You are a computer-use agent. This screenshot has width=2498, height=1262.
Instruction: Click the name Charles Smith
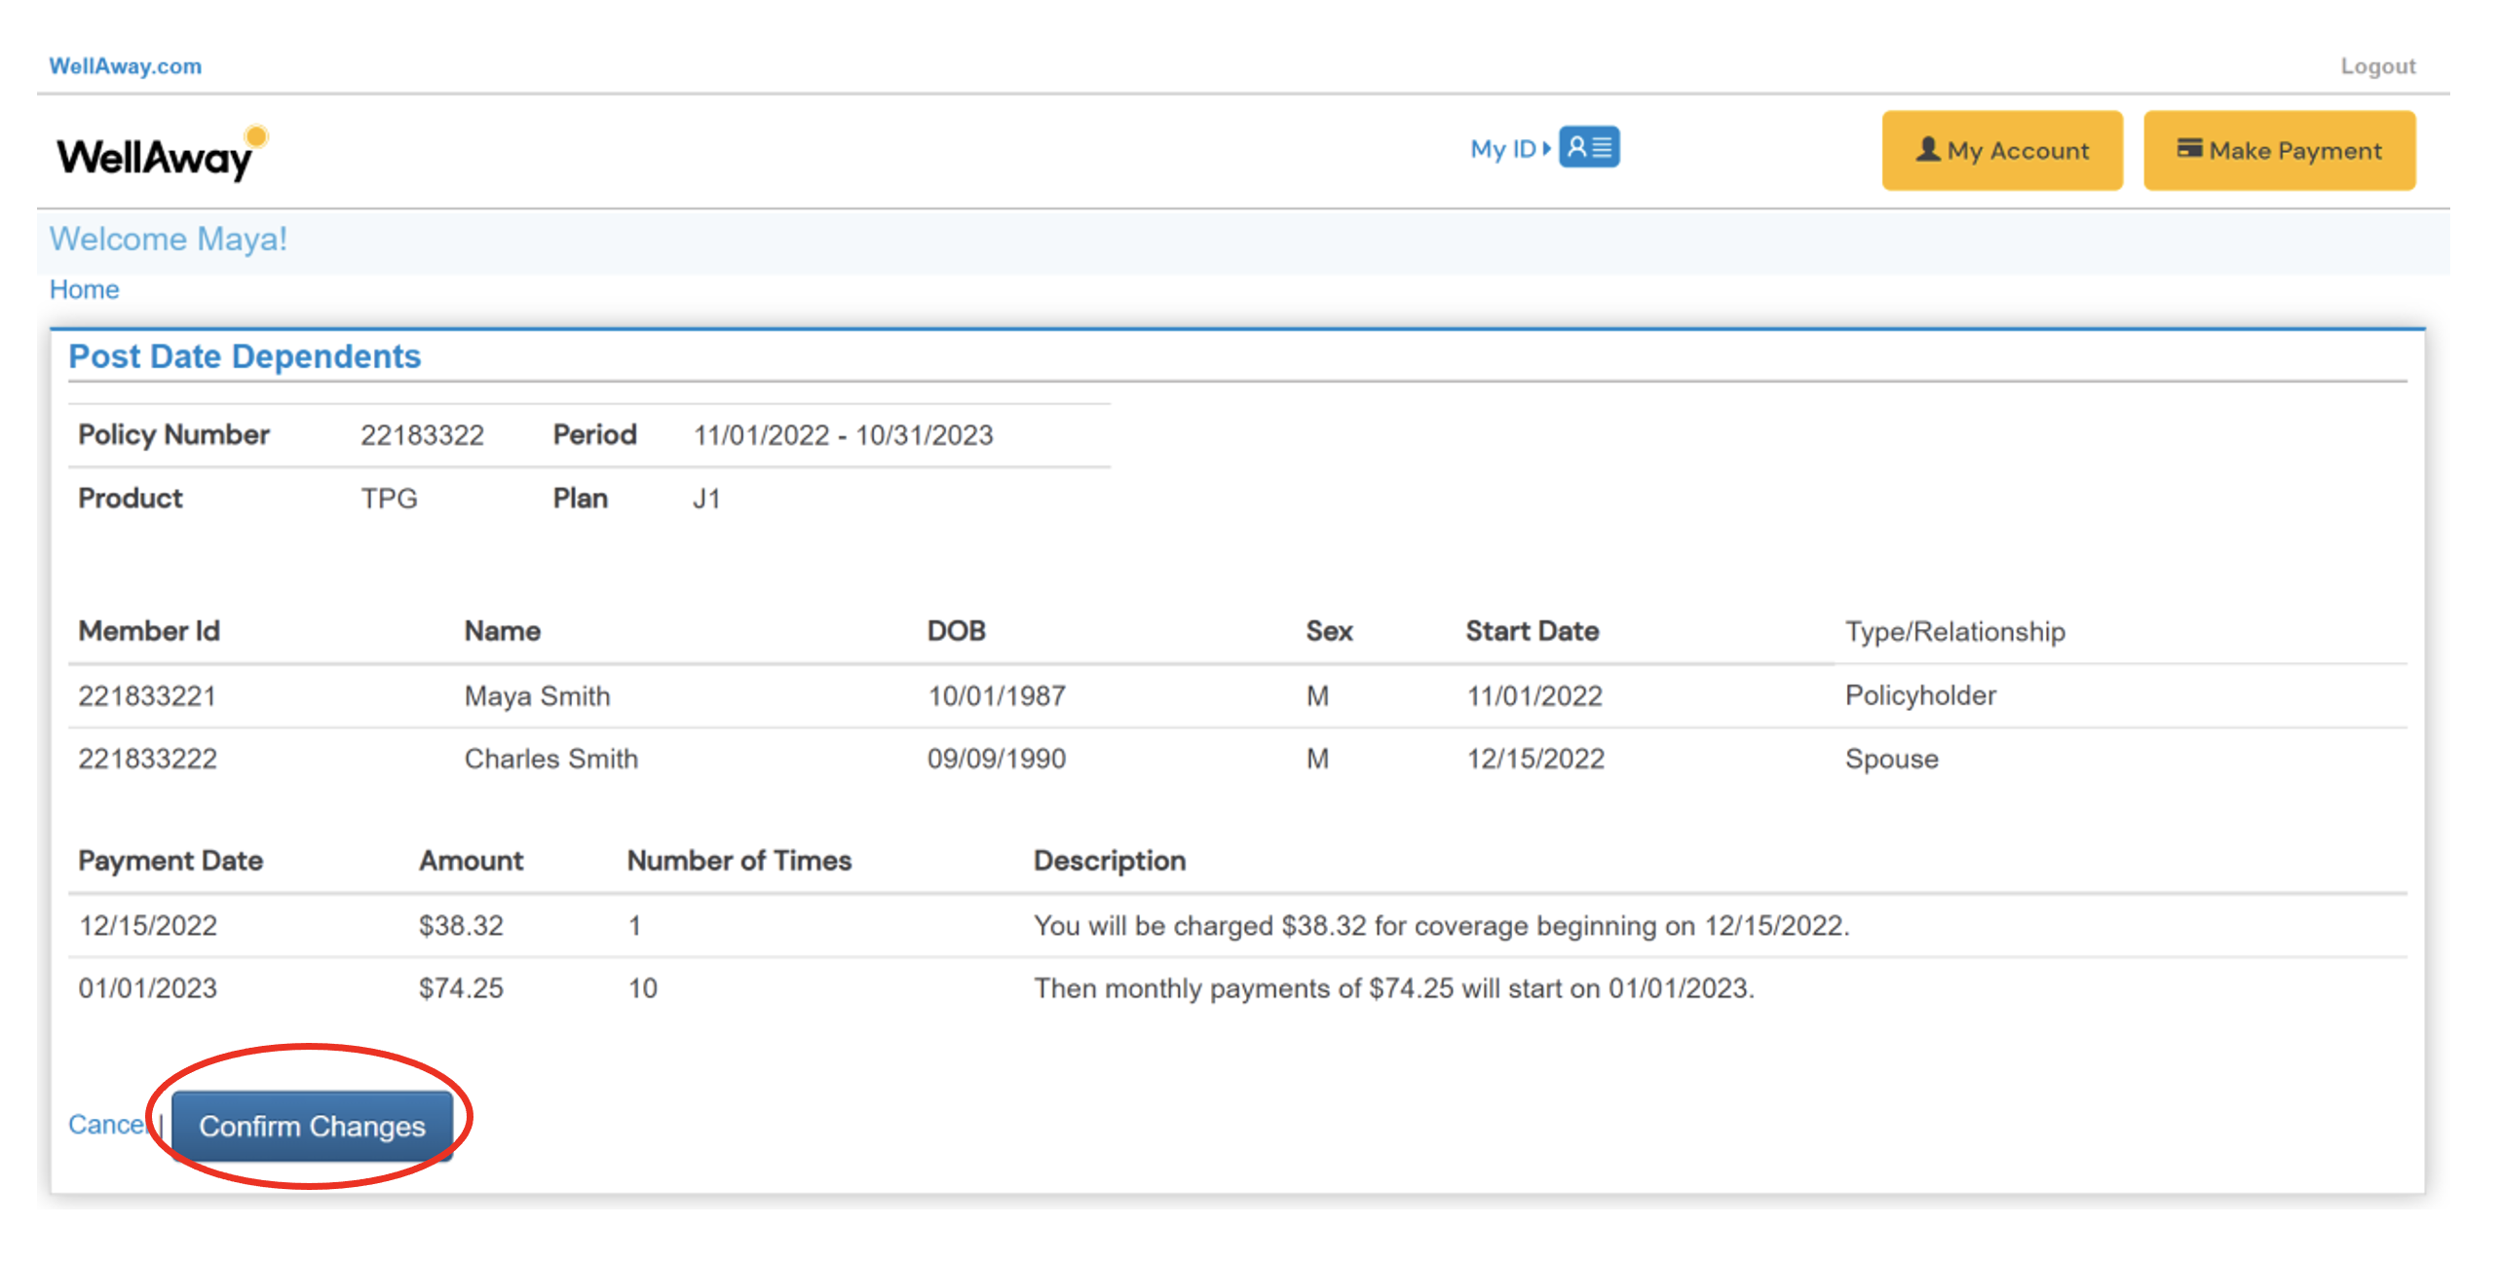point(550,759)
